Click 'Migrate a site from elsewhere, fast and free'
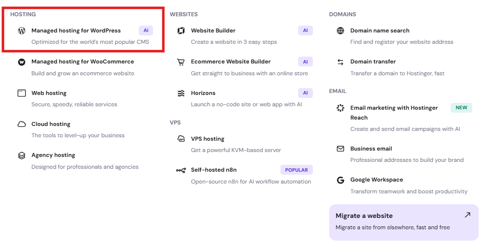This screenshot has width=488, height=245. (393, 228)
